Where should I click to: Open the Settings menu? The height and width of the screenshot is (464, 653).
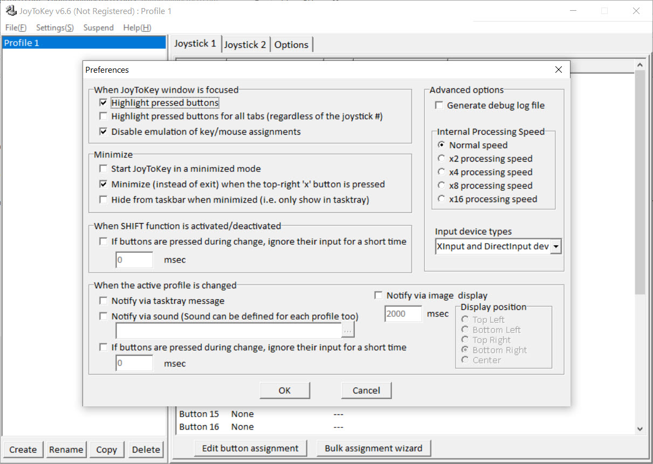pyautogui.click(x=54, y=27)
